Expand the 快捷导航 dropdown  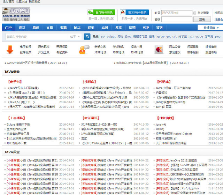[211, 28]
